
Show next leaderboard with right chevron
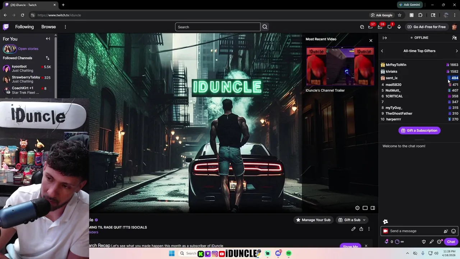pyautogui.click(x=457, y=51)
